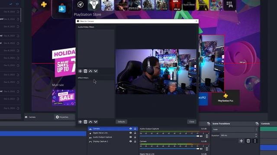
Task: Move Effect filter up
Action: 90,122
